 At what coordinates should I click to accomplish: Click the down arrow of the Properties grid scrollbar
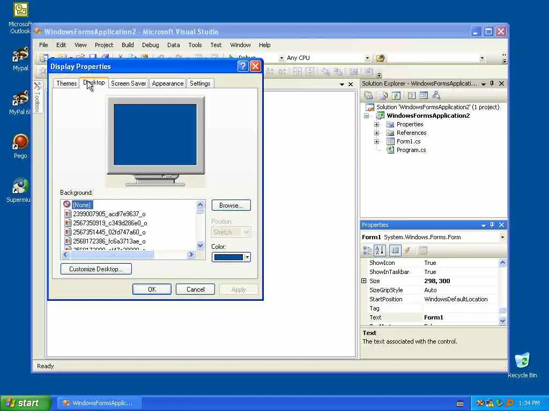502,321
